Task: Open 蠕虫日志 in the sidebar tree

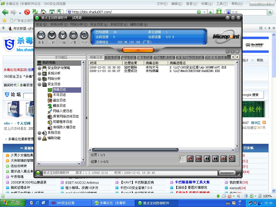Action: (59, 106)
